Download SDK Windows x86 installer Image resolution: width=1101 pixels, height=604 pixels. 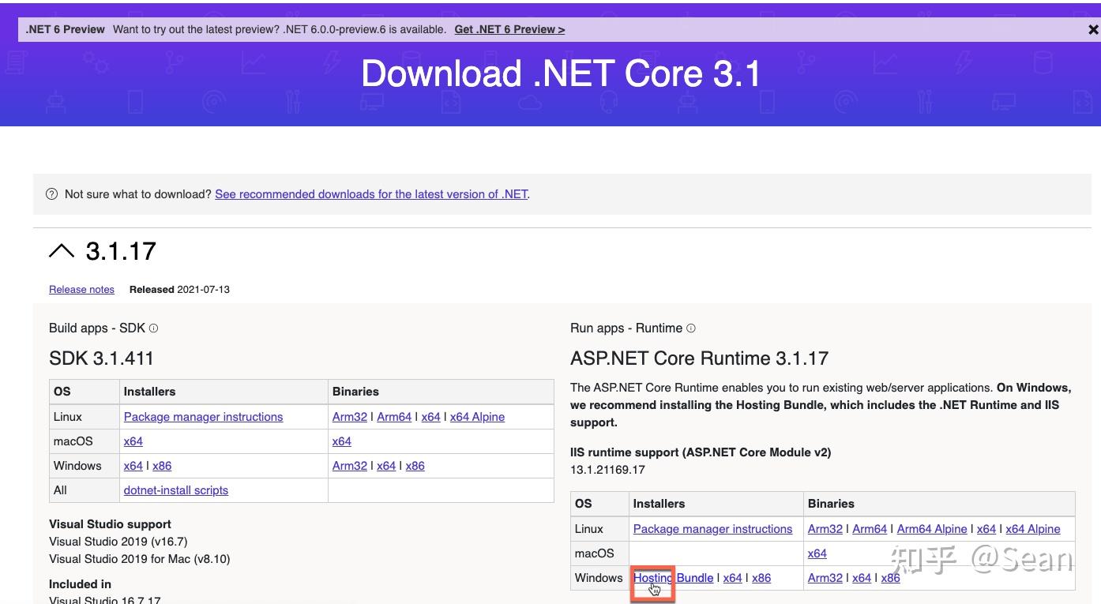162,466
